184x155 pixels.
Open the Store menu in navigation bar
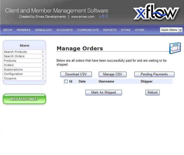[x=126, y=30]
